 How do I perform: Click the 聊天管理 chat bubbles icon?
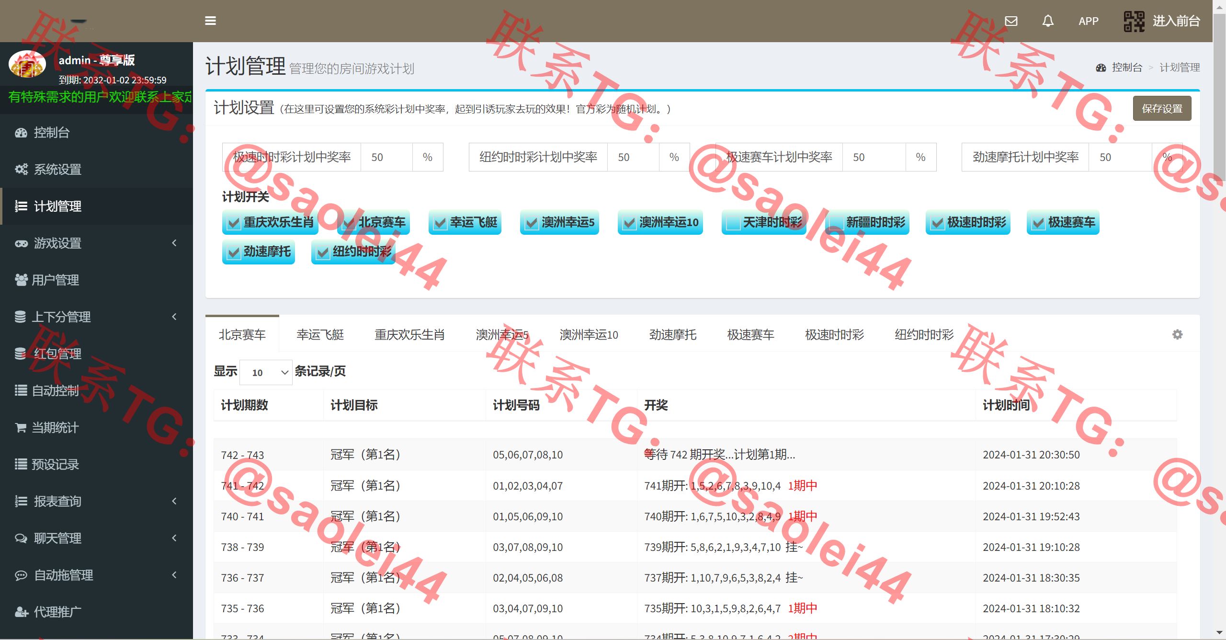click(x=21, y=538)
